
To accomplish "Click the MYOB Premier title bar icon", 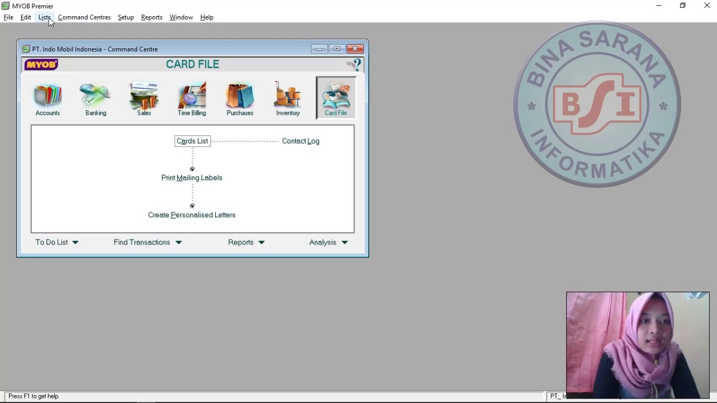I will 6,6.
